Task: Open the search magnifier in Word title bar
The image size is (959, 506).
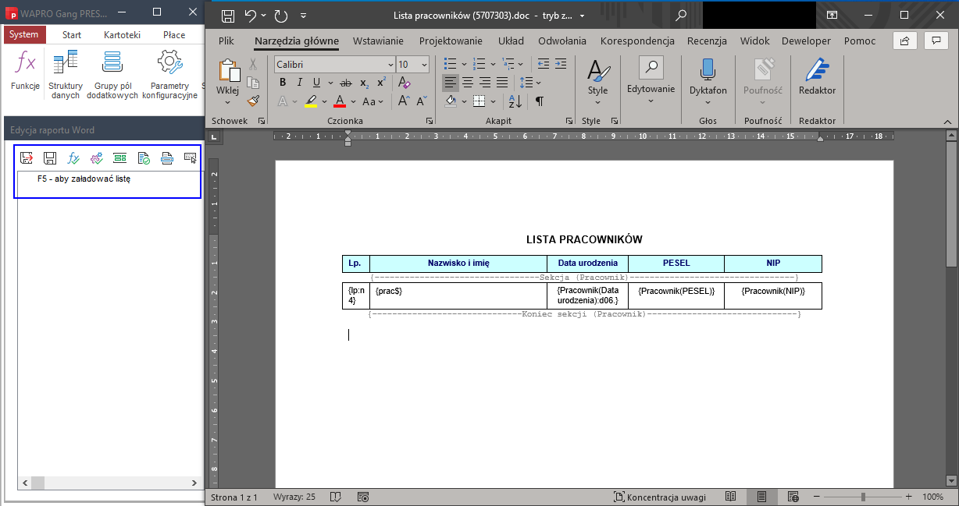Action: [681, 16]
